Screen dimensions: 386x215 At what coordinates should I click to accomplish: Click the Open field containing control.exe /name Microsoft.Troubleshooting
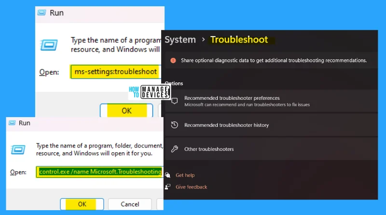[99, 172]
